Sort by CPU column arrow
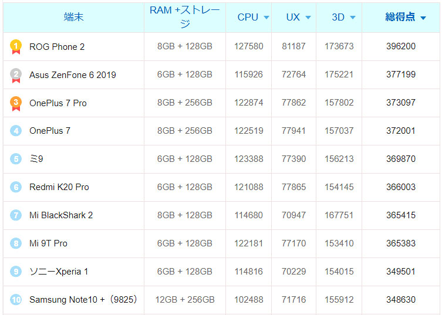Image resolution: width=442 pixels, height=315 pixels. click(266, 18)
